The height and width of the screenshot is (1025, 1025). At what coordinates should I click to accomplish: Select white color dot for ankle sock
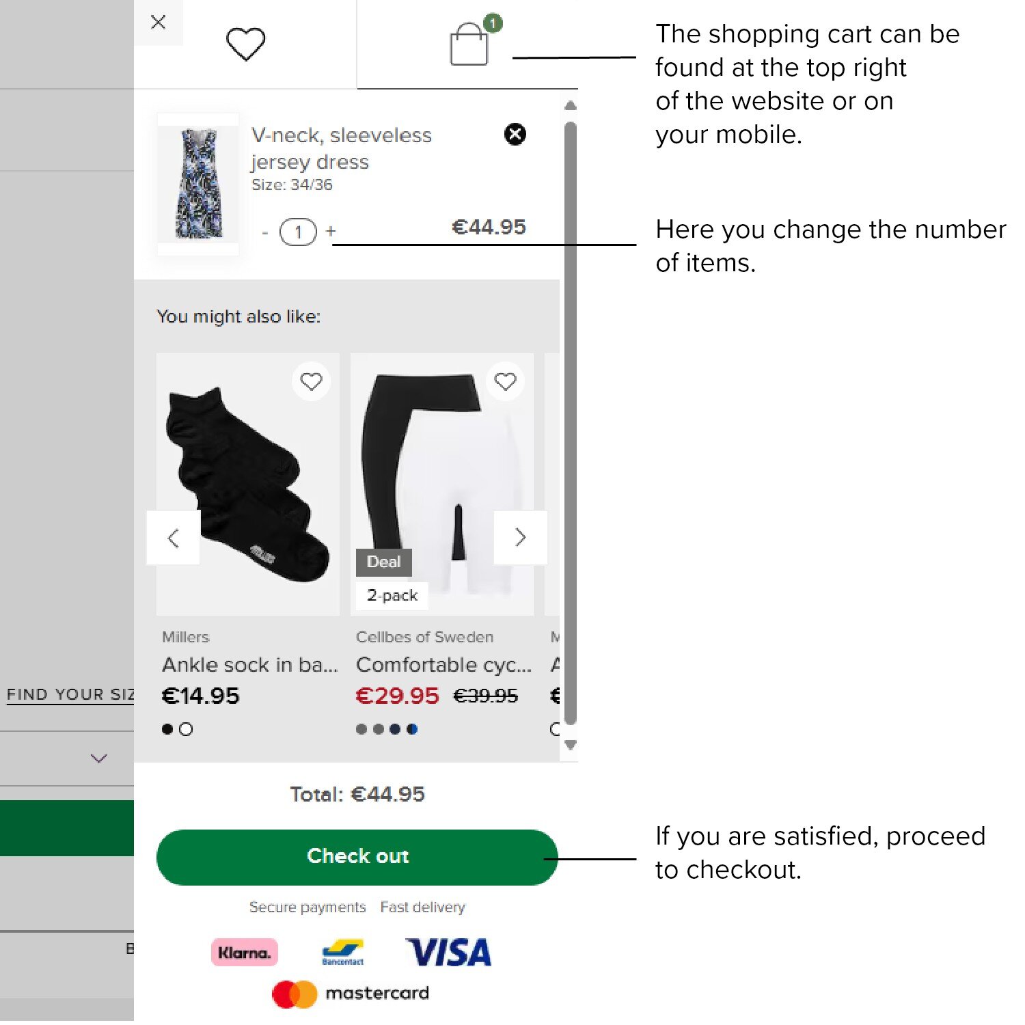[186, 729]
